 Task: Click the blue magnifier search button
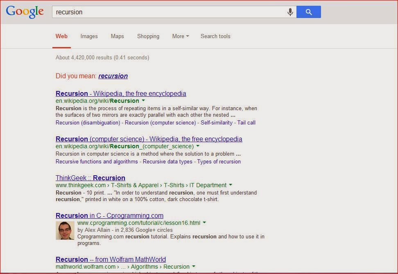click(x=308, y=12)
